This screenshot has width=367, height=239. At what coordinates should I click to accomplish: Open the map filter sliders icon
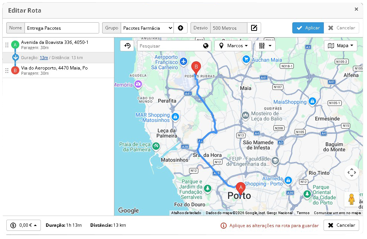(x=262, y=46)
